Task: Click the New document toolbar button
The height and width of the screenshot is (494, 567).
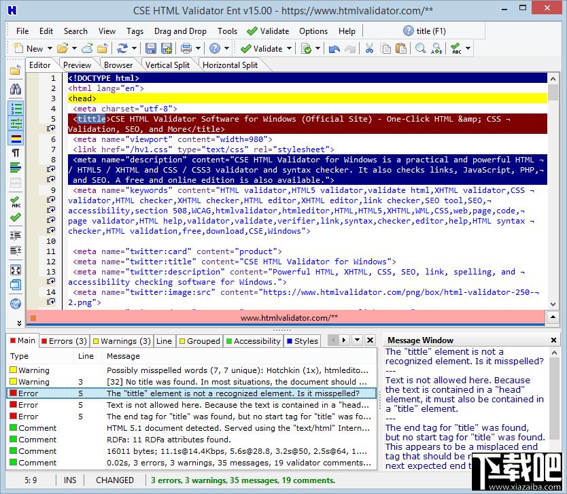Action: tap(28, 48)
